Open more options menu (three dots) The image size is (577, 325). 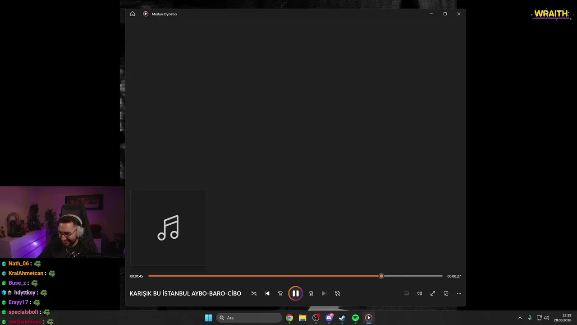pyautogui.click(x=459, y=293)
